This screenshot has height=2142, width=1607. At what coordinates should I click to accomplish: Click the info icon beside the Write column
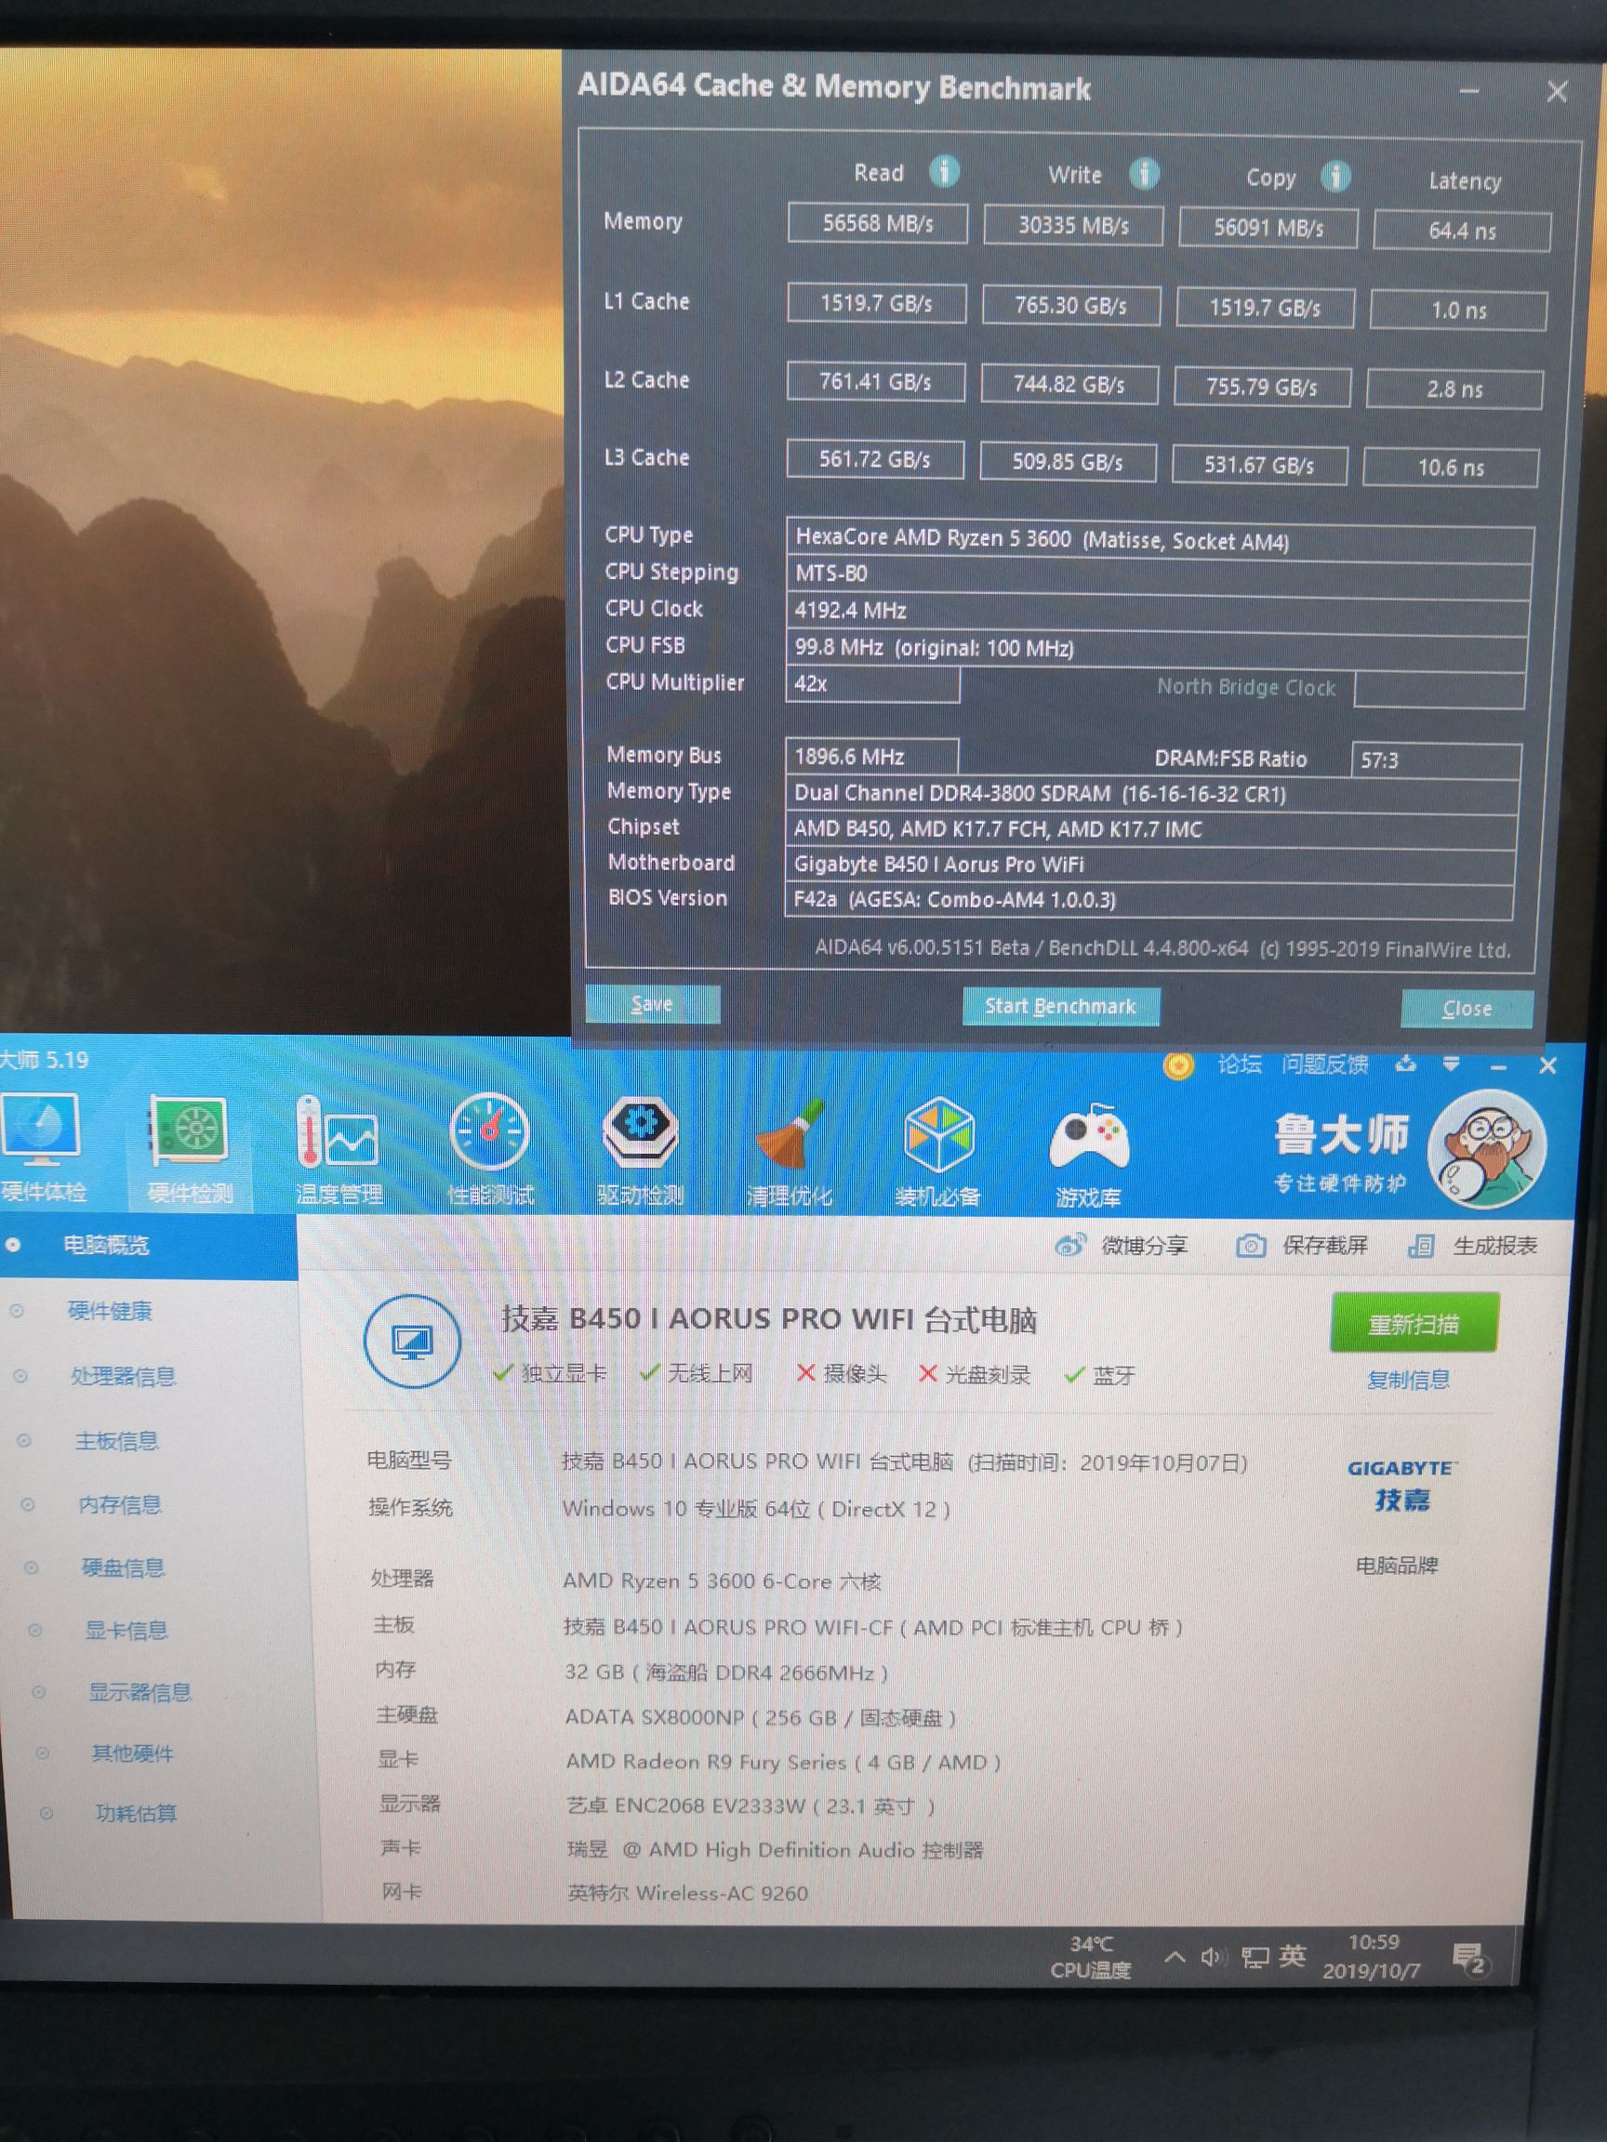(x=1144, y=174)
